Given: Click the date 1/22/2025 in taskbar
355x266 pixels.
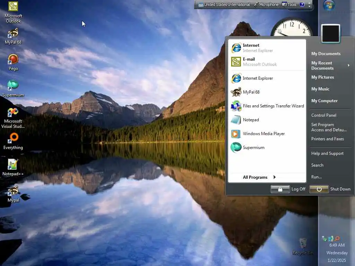Looking at the screenshot, I should (x=337, y=260).
